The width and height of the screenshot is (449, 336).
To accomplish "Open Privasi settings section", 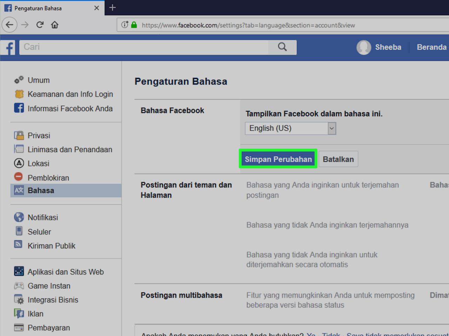I will point(39,135).
